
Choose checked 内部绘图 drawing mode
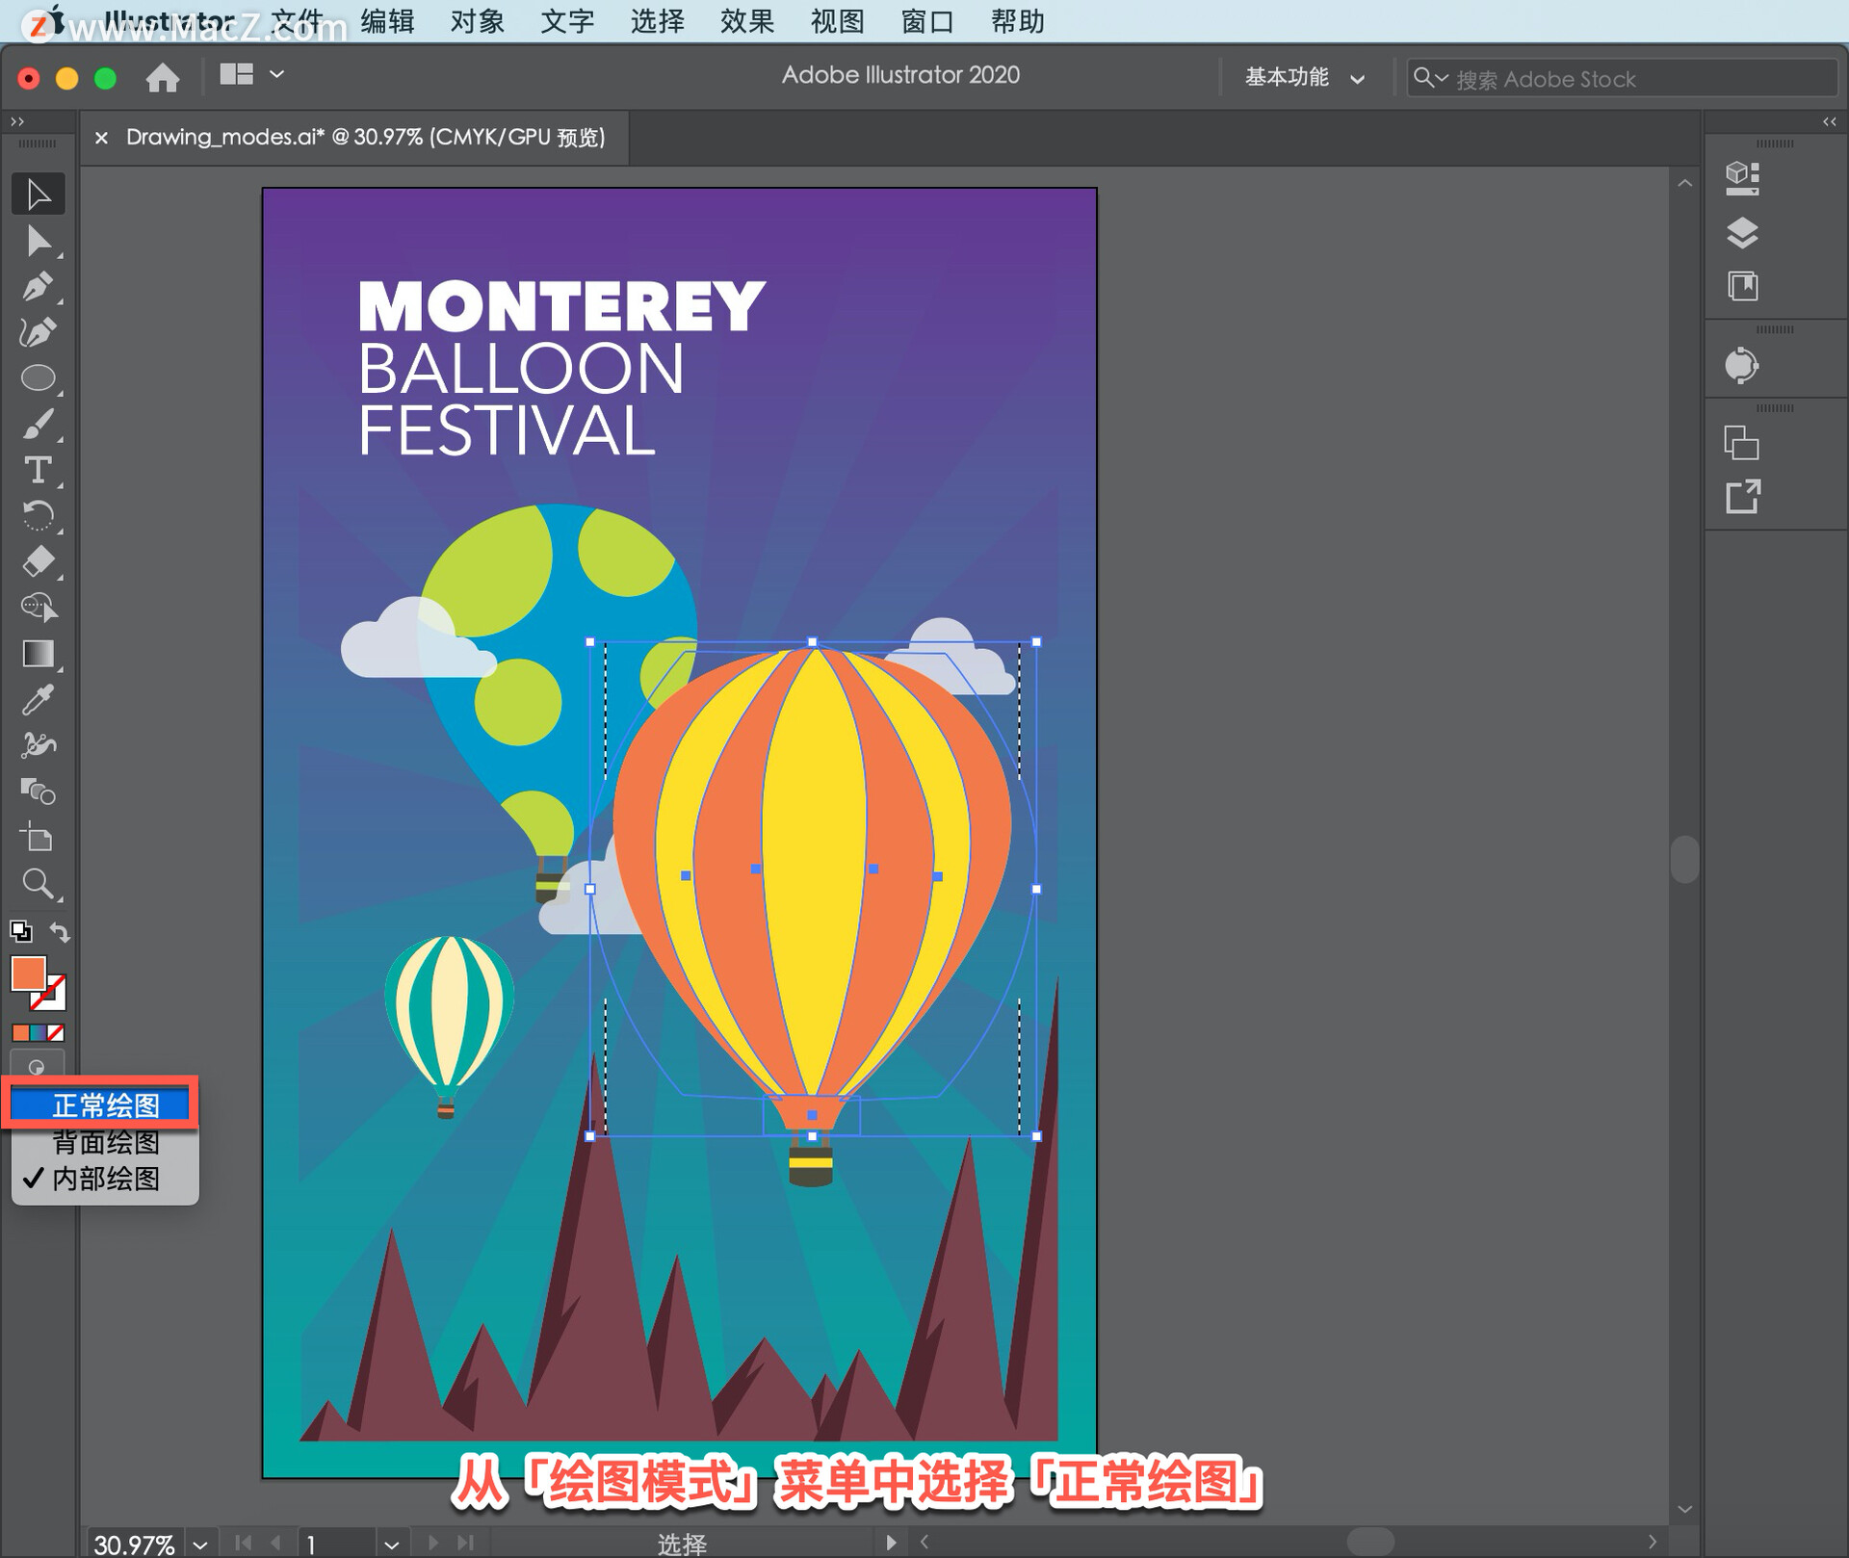click(x=104, y=1179)
